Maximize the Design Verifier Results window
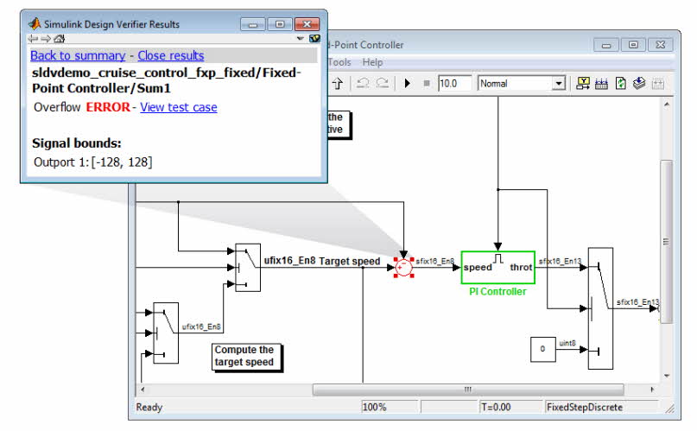This screenshot has width=697, height=431. pyautogui.click(x=280, y=24)
